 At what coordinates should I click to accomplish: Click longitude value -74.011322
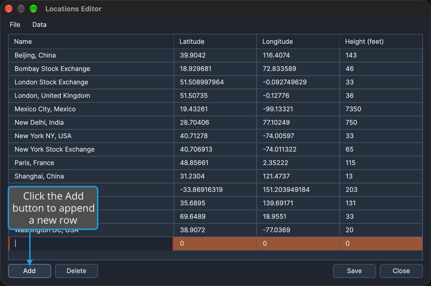point(280,149)
